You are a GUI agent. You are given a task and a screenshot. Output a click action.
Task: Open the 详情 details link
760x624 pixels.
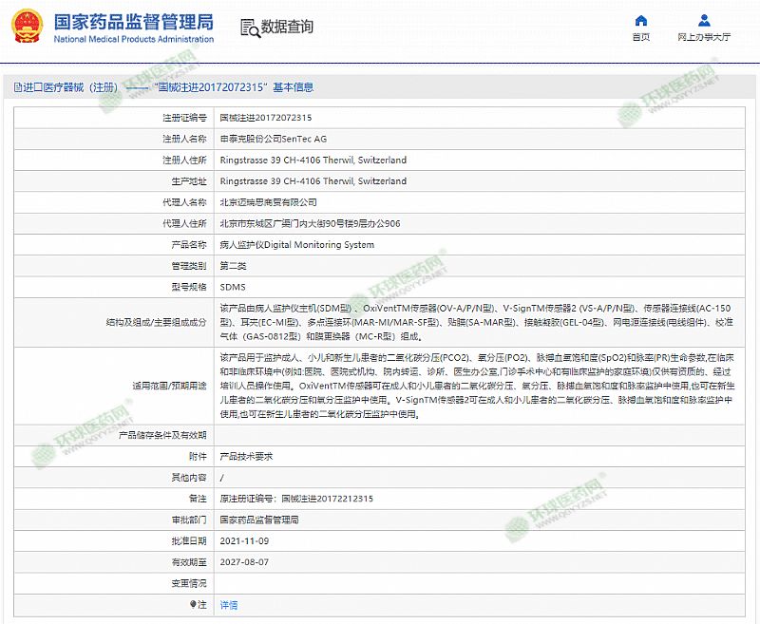[229, 604]
